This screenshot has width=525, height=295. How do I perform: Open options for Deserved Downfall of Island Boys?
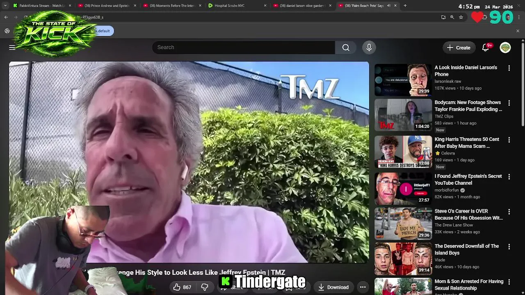click(509, 247)
